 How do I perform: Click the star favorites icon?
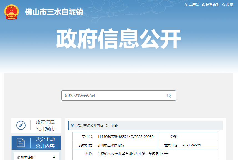(x=224, y=5)
